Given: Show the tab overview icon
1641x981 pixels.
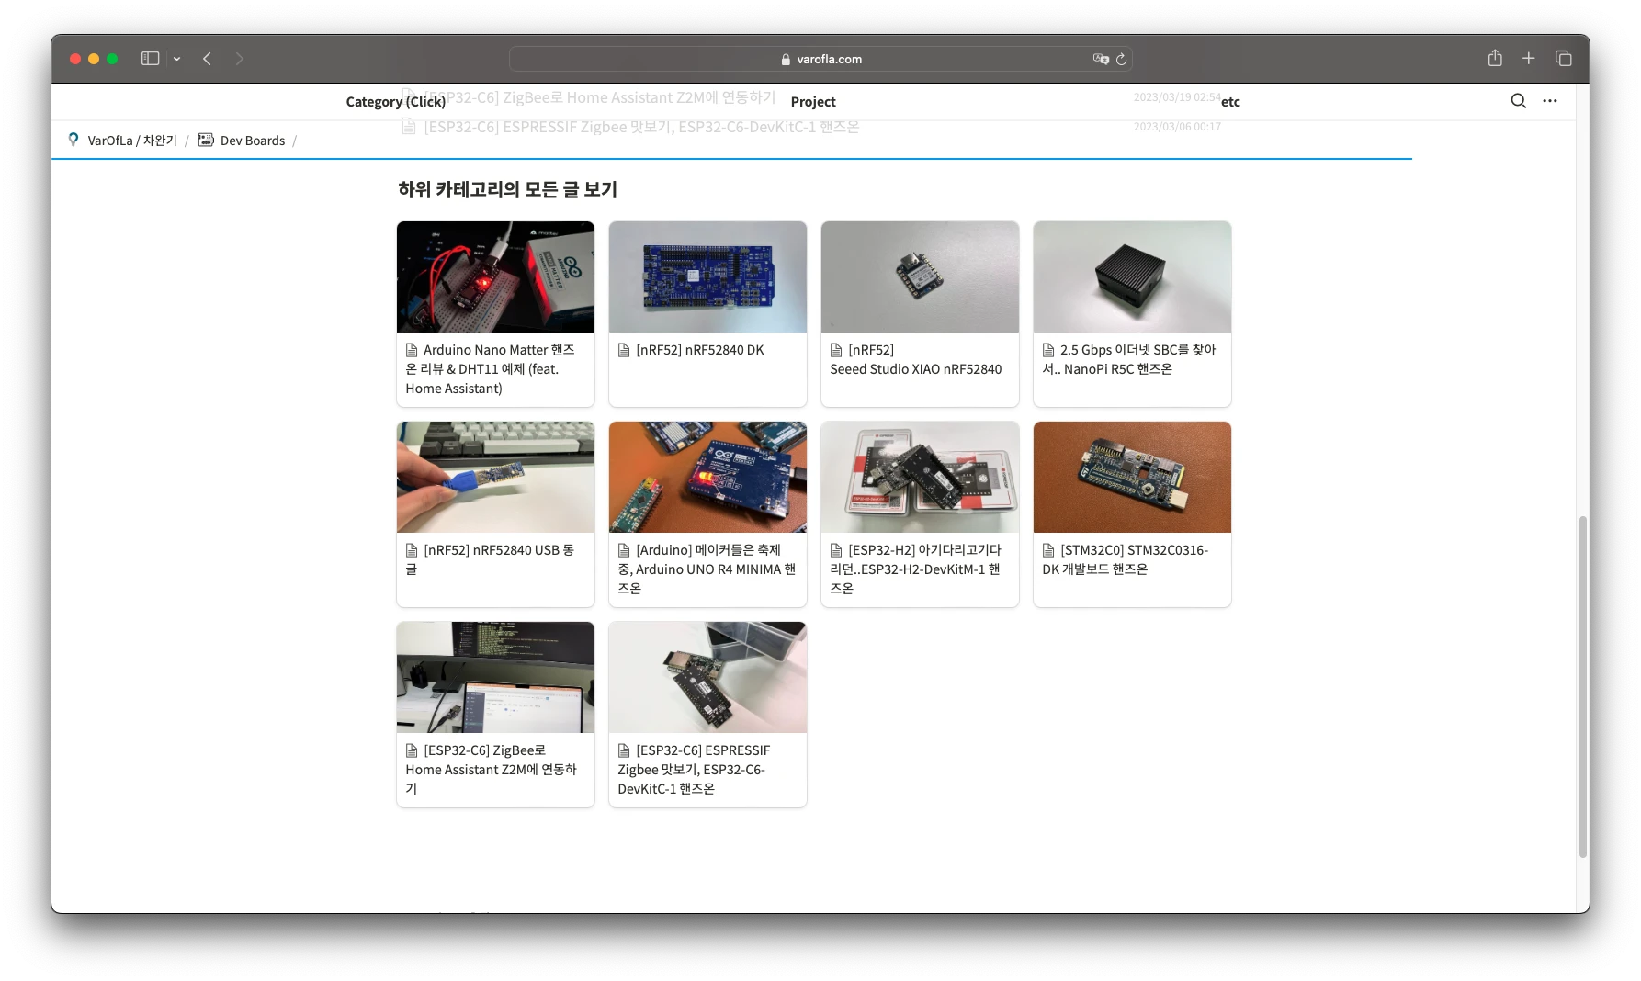Looking at the screenshot, I should click(1563, 58).
